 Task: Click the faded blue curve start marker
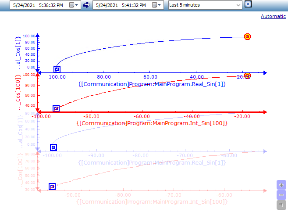pyautogui.click(x=53, y=147)
